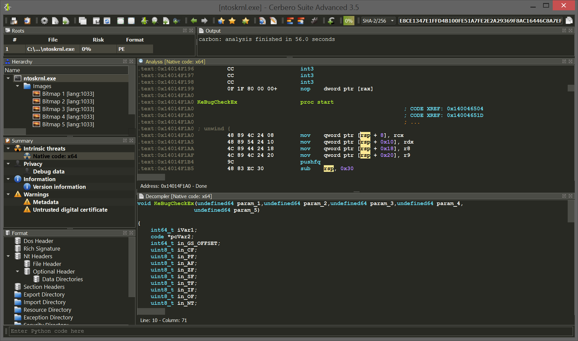Click the hash symbol toolbar icon

[314, 21]
